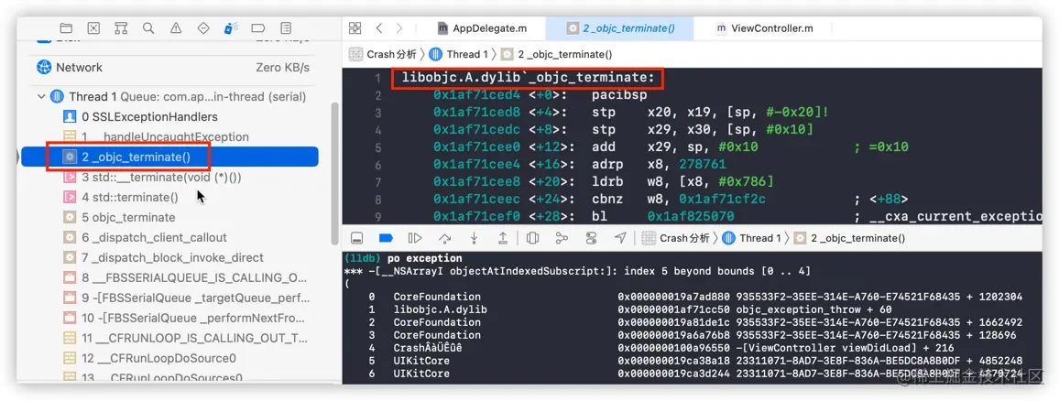Select frame 6 _dispatch_client_callout
The width and height of the screenshot is (1059, 401).
pyautogui.click(x=170, y=238)
